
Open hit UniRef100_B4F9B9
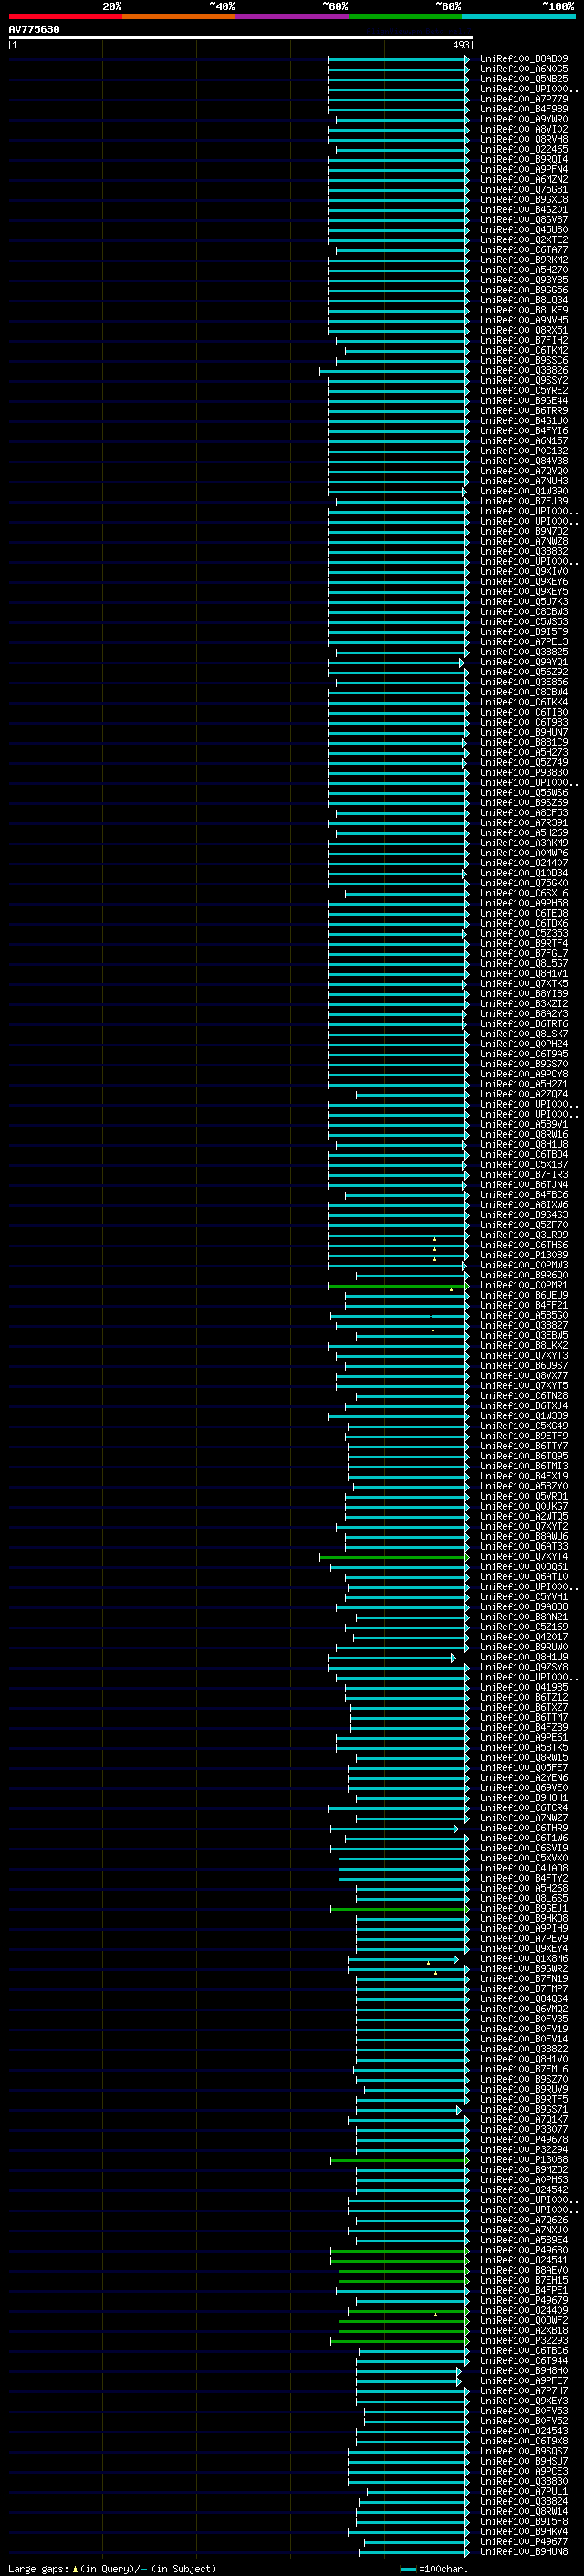point(523,109)
